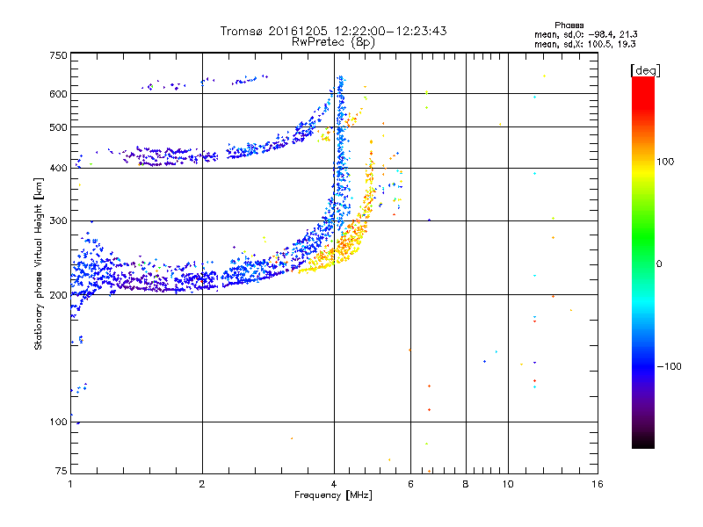Click the Stationary phase Virtual Height axis label
The image size is (703, 527).
(x=39, y=263)
